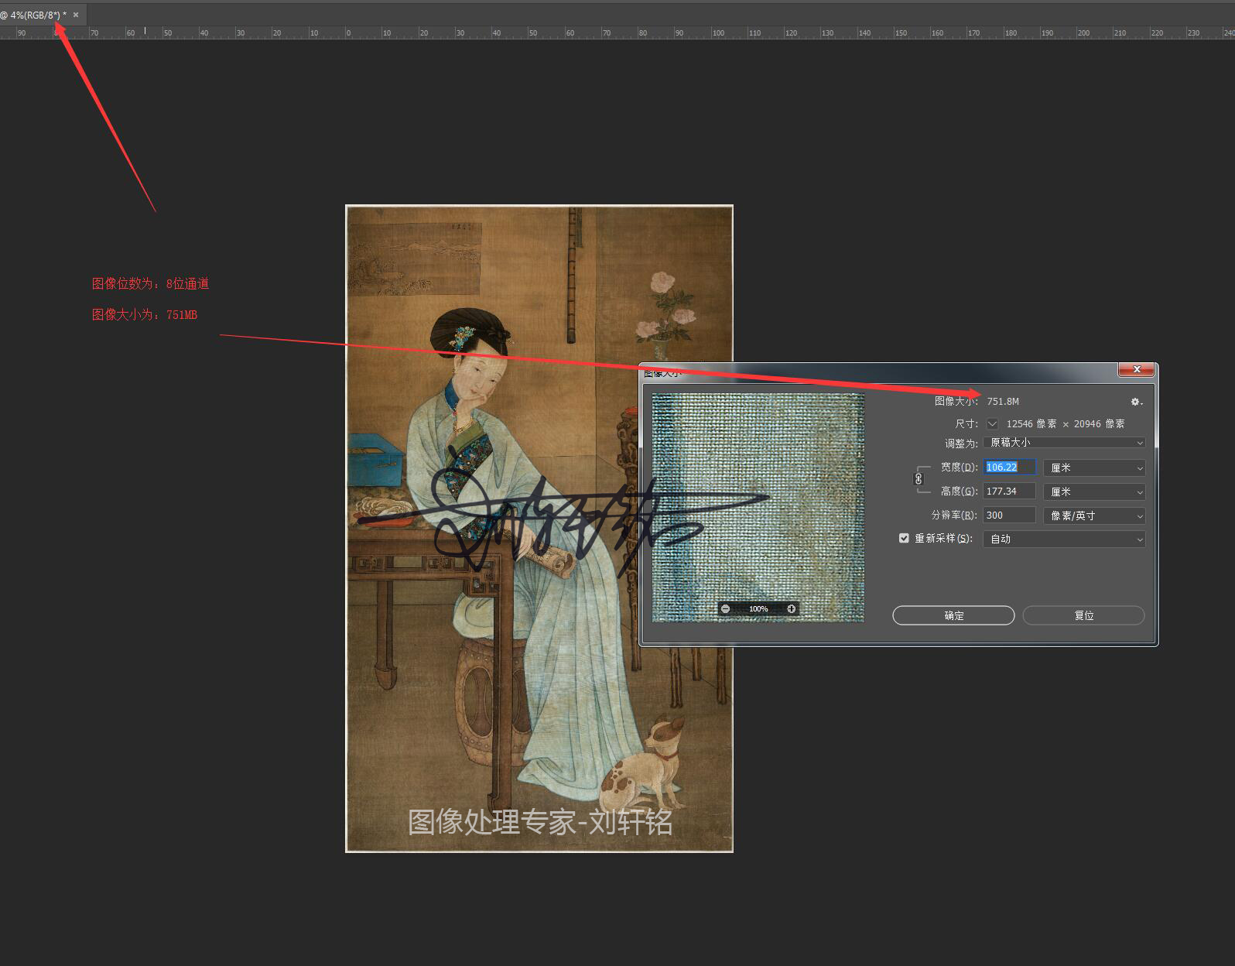Open the 宽度 unit dropdown
1235x966 pixels.
point(1094,468)
